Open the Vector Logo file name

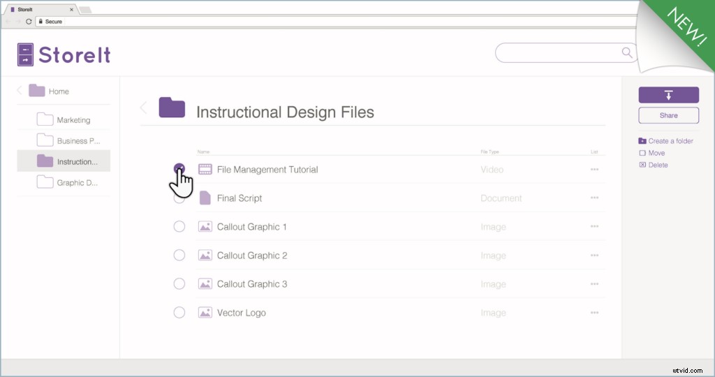241,313
